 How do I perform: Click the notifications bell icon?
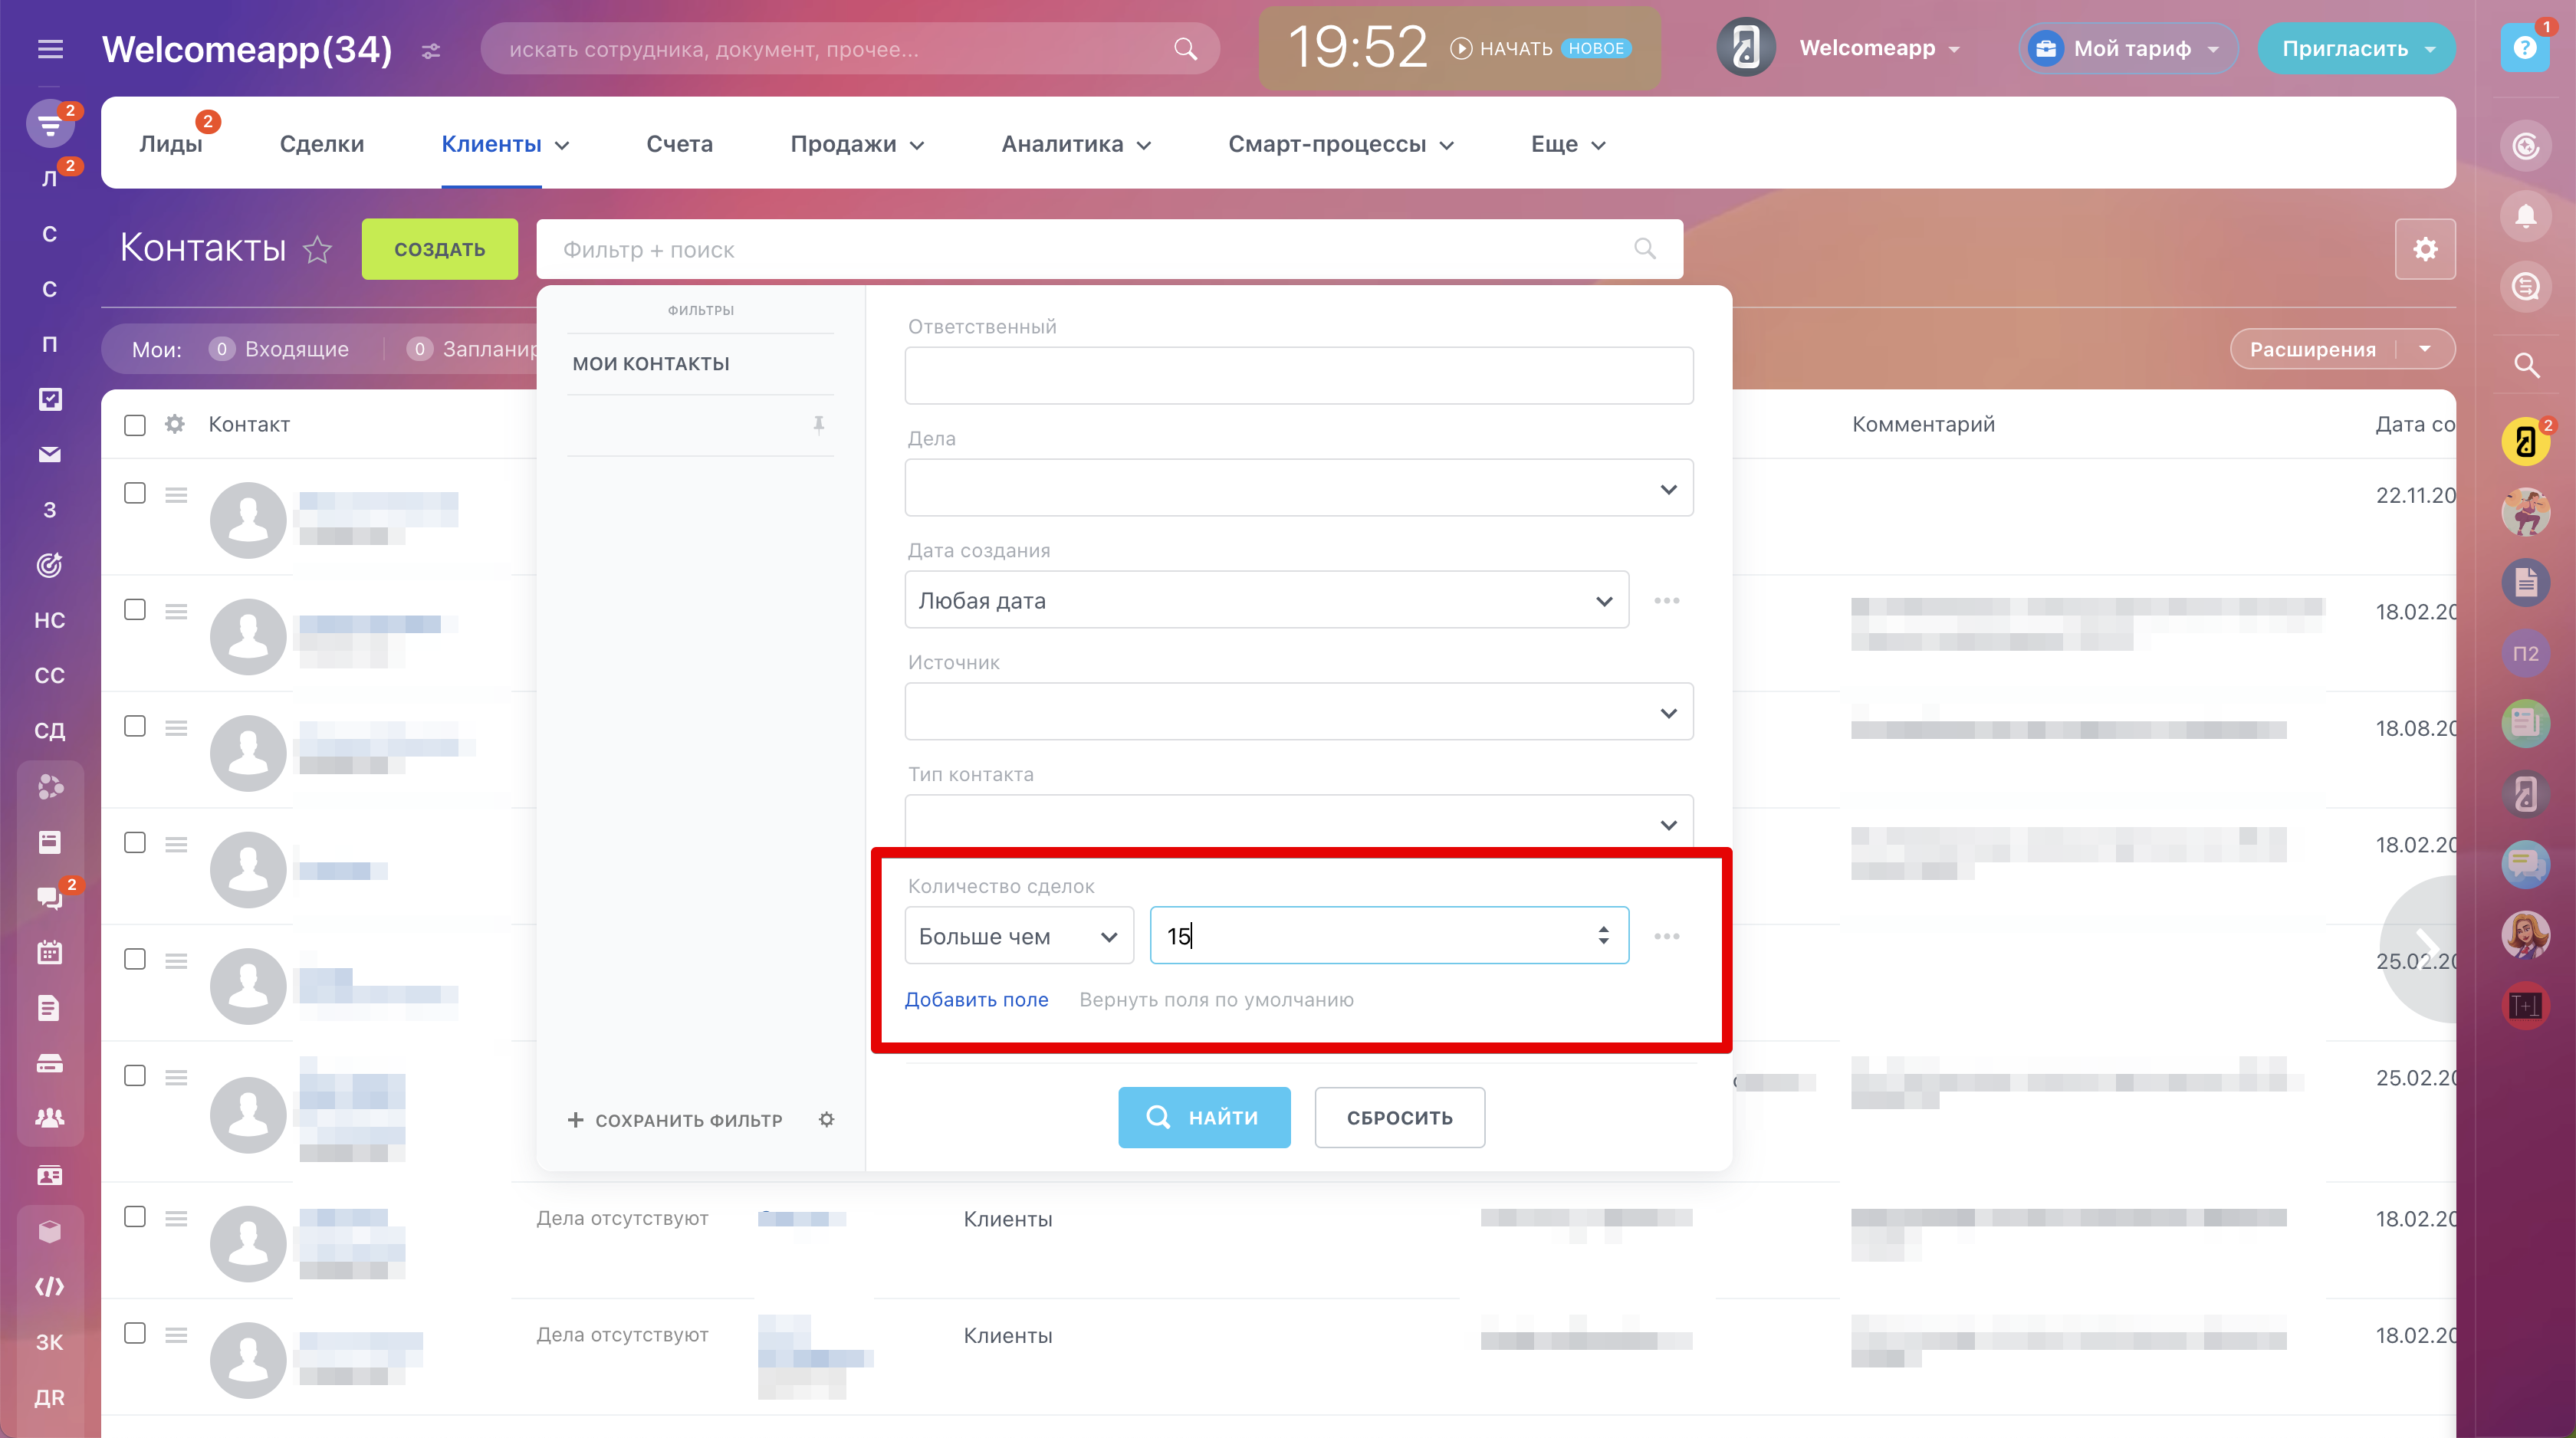coord(2526,216)
